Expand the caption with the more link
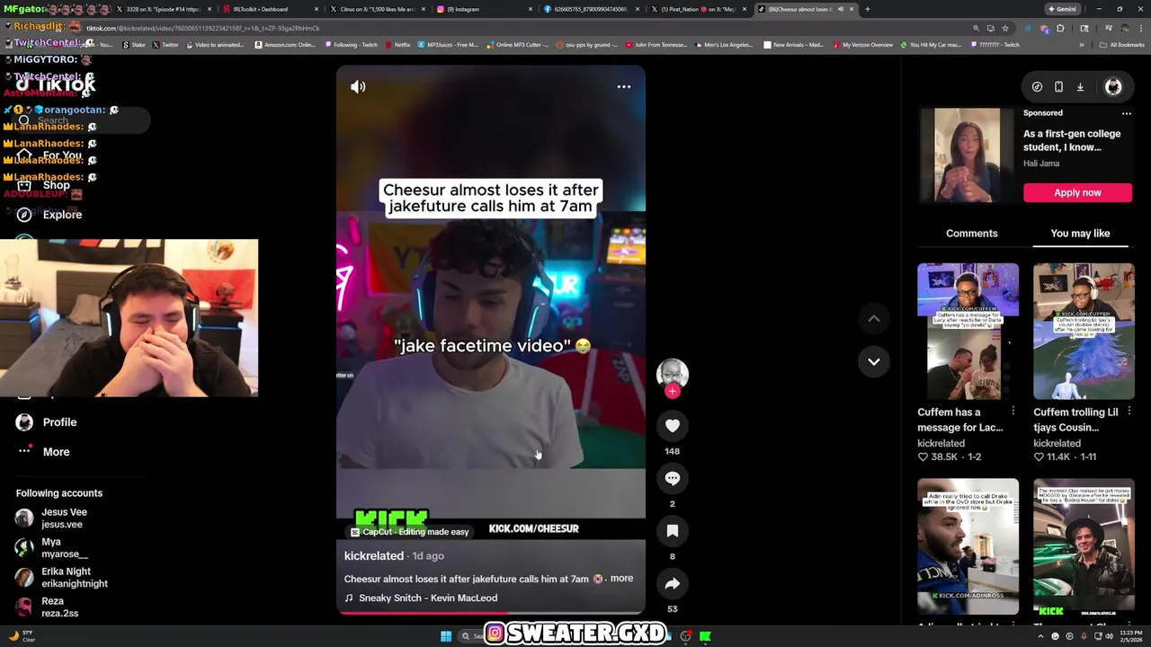 (x=621, y=579)
